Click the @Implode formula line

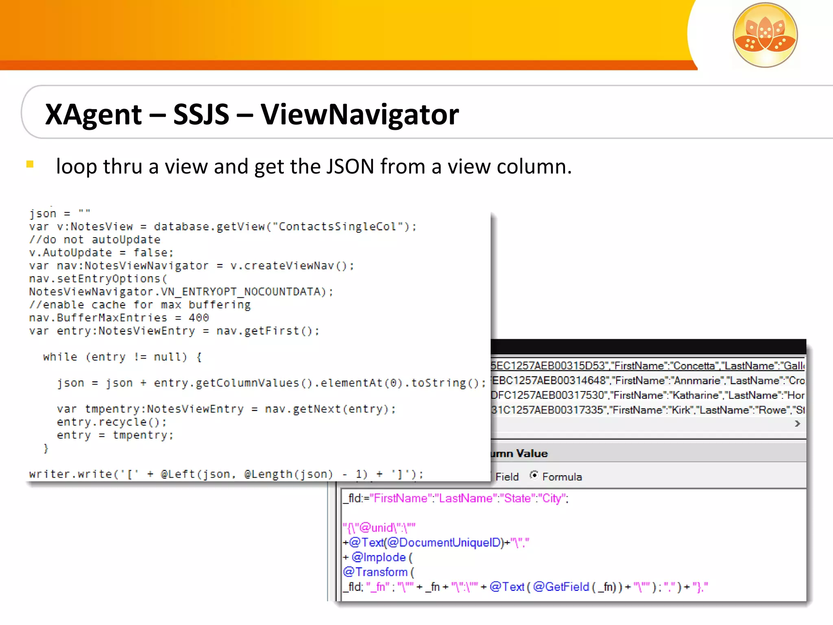coord(378,557)
